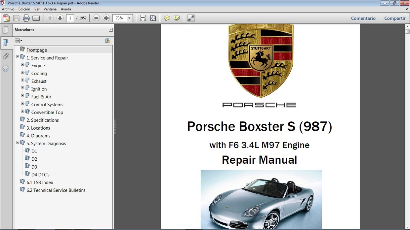This screenshot has width=410, height=230.
Task: Expand the Engine bookmark
Action: click(x=22, y=65)
